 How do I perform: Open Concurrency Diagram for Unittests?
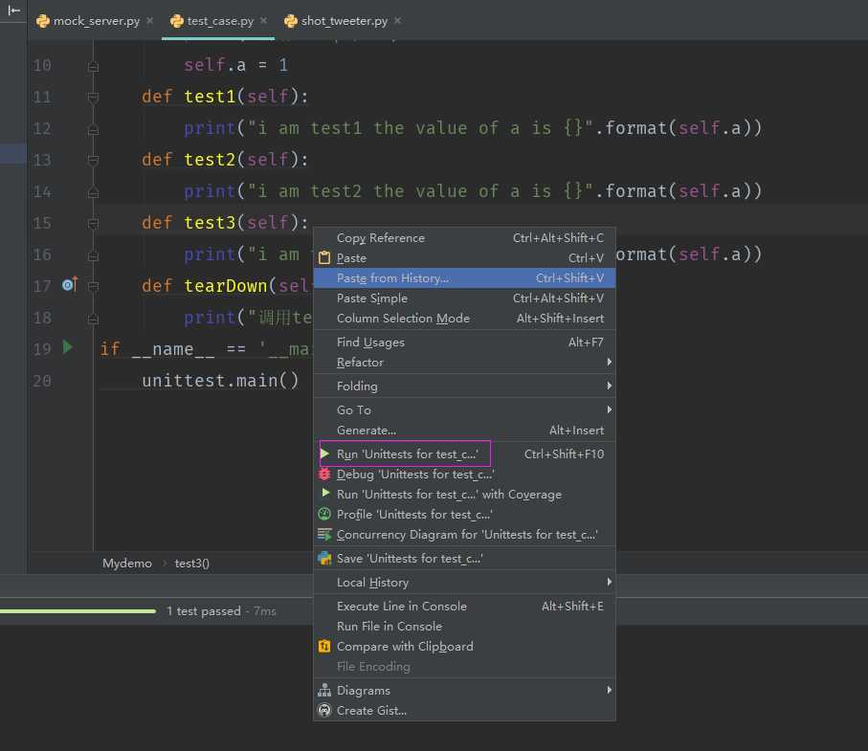464,535
